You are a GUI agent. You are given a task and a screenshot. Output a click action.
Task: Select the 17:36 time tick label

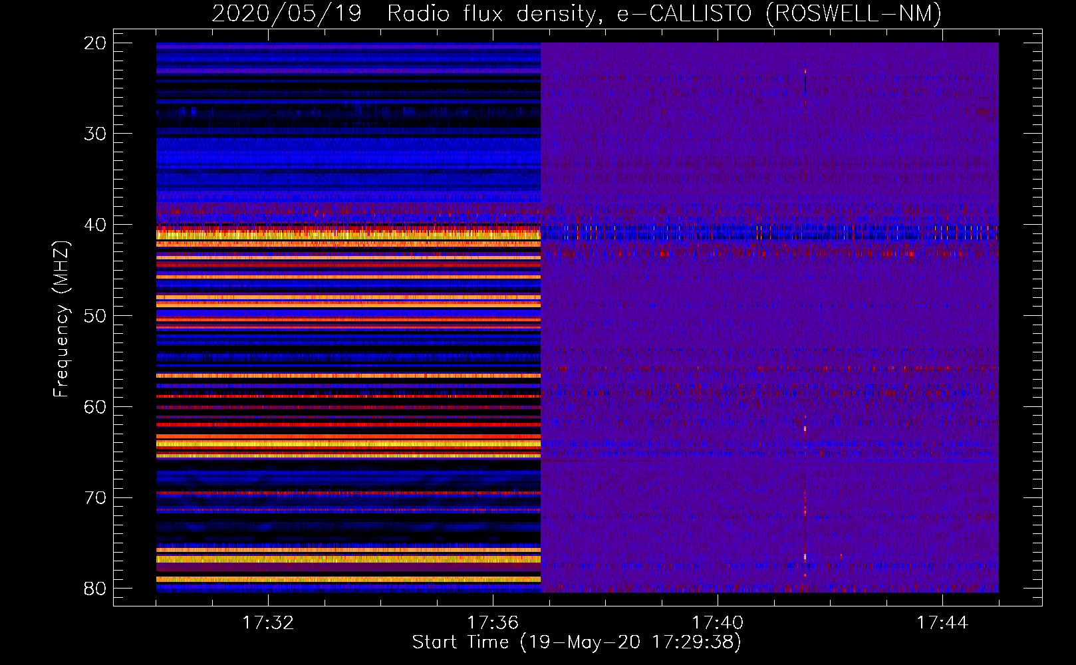click(x=493, y=623)
